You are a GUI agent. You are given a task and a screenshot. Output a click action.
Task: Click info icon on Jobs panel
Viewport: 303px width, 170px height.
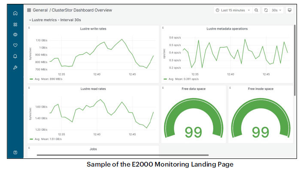coord(29,148)
